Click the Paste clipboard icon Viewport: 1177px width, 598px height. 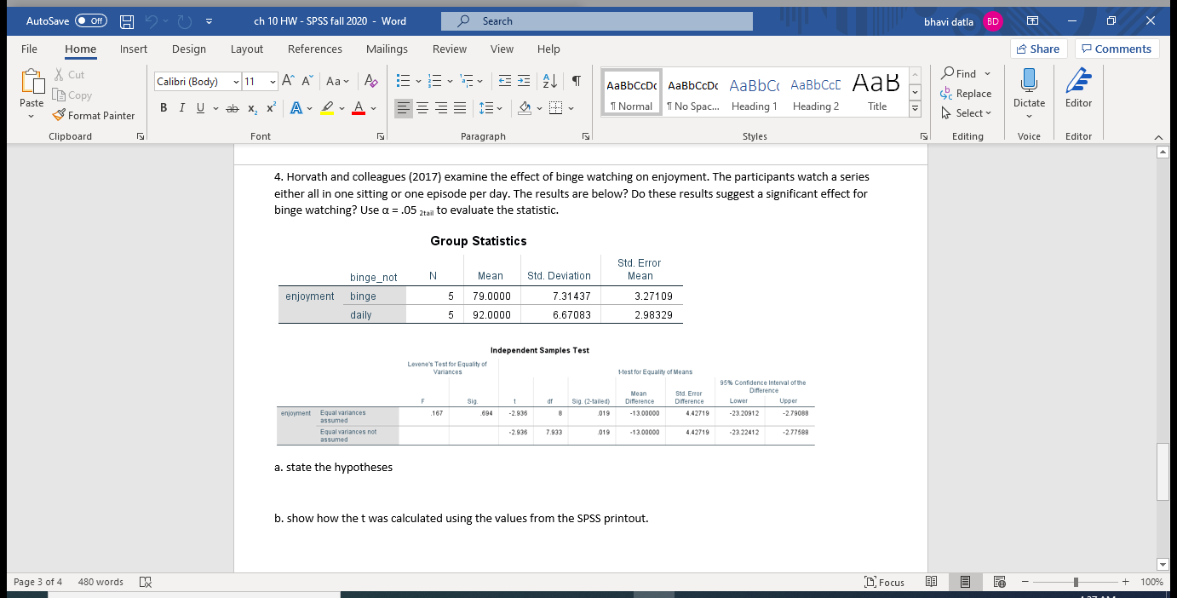pos(32,83)
